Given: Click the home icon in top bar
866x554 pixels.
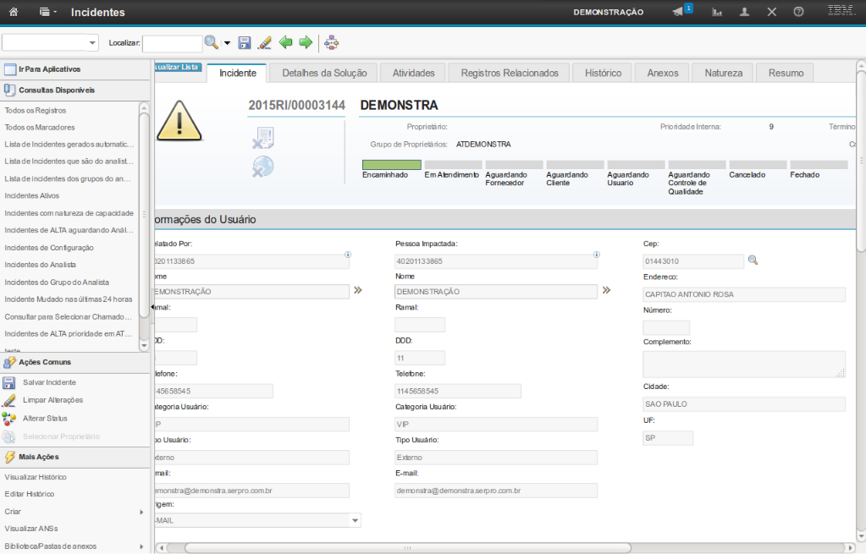Looking at the screenshot, I should click(14, 12).
